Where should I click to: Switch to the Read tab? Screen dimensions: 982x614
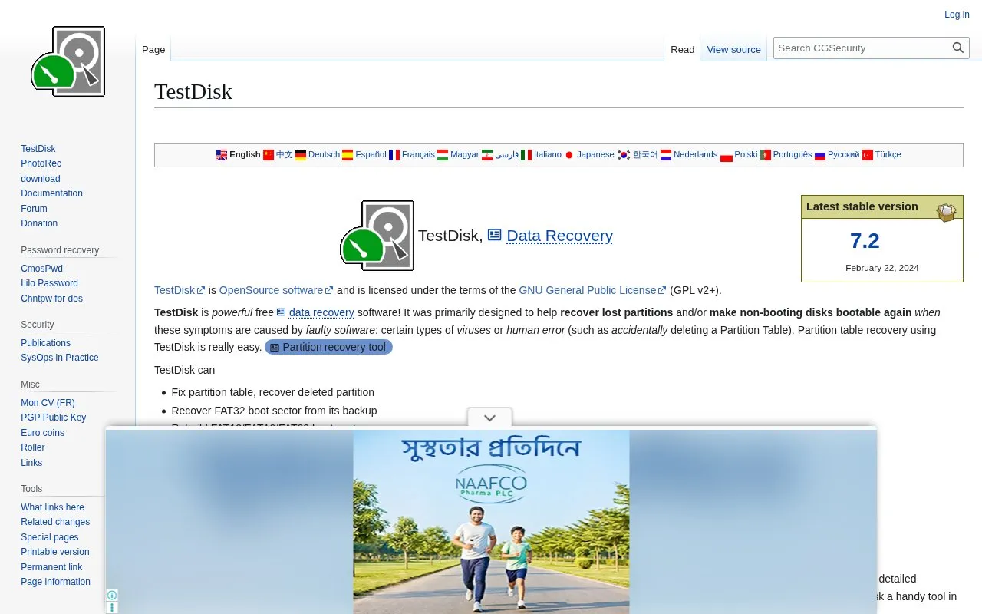tap(682, 49)
